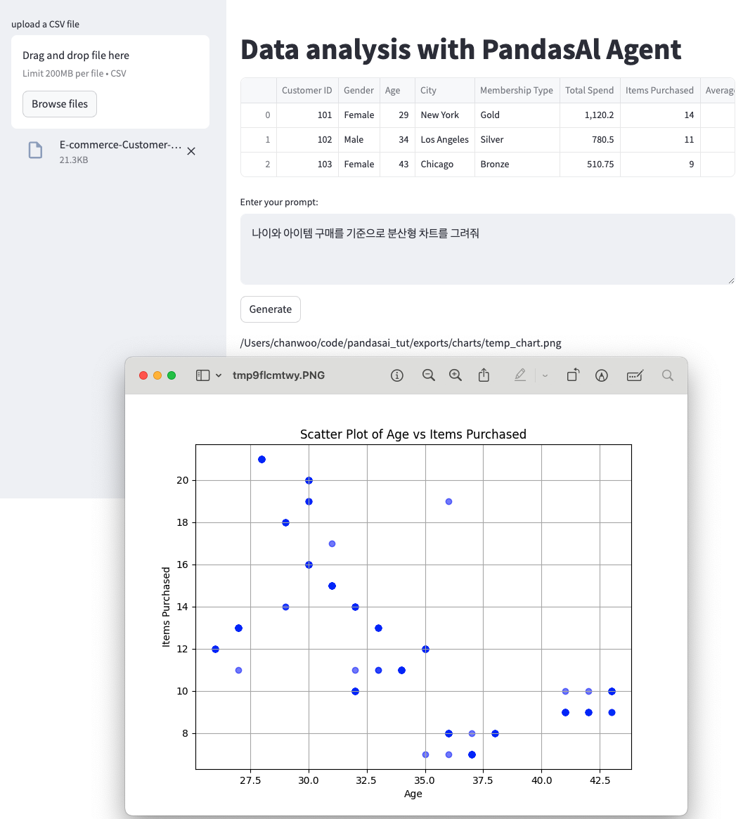Click the scatter point at items 21
Image resolution: width=743 pixels, height=819 pixels.
[262, 460]
